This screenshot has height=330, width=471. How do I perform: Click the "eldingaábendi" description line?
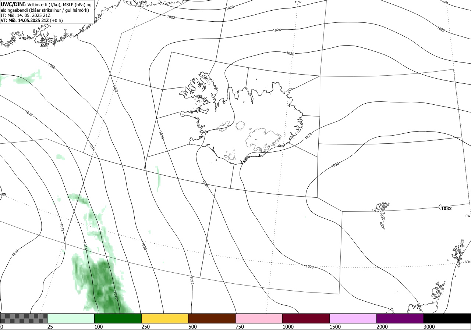[45, 10]
